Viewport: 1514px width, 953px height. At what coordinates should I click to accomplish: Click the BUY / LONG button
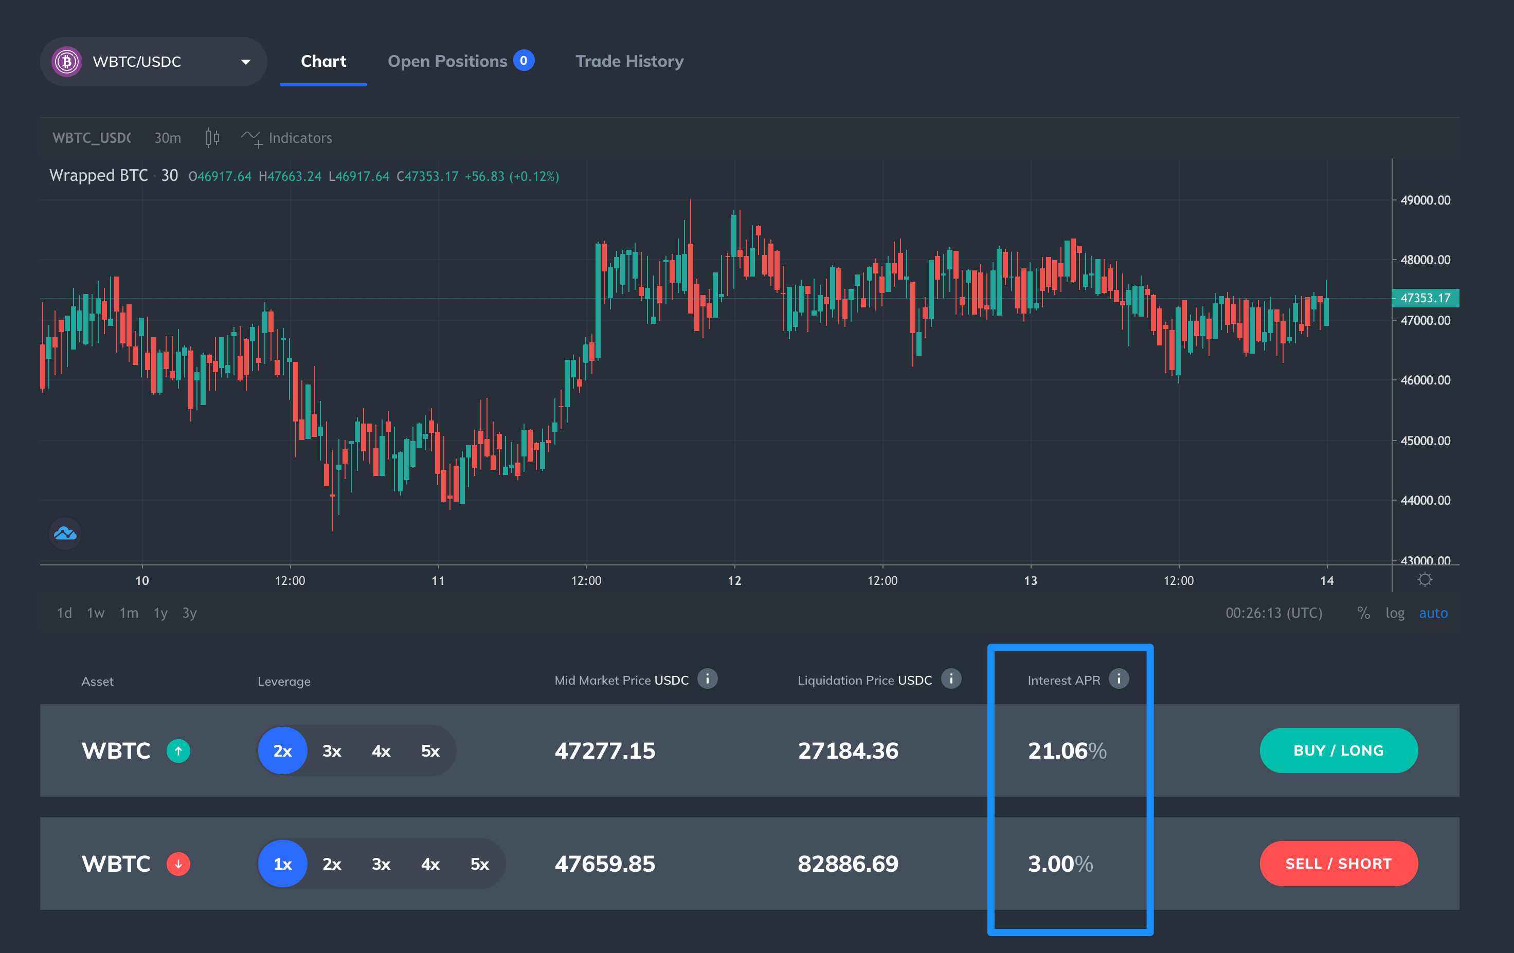coord(1339,750)
